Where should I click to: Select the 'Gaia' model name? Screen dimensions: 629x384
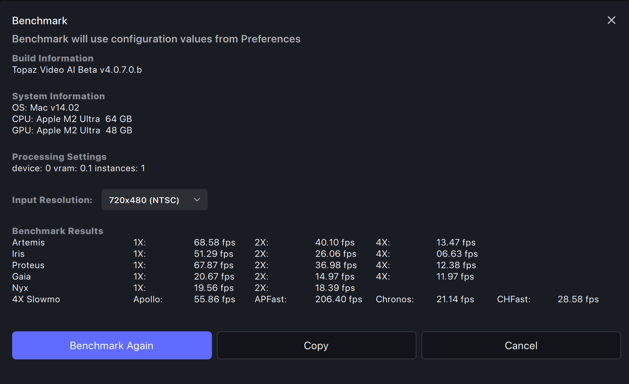(22, 276)
